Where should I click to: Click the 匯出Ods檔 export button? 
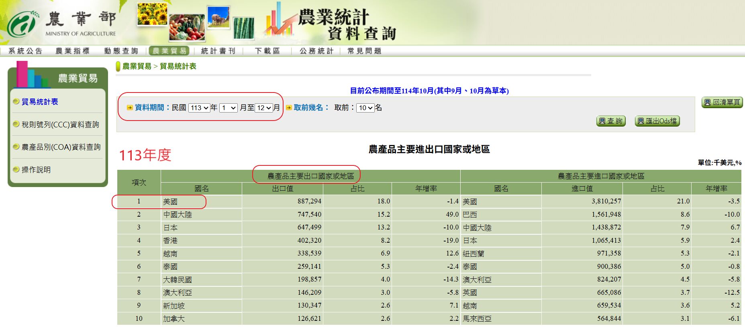coord(657,121)
